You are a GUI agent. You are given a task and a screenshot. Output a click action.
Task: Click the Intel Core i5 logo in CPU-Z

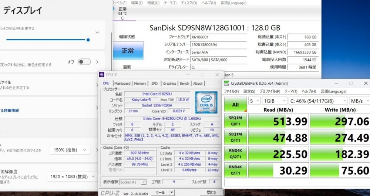coord(206,102)
